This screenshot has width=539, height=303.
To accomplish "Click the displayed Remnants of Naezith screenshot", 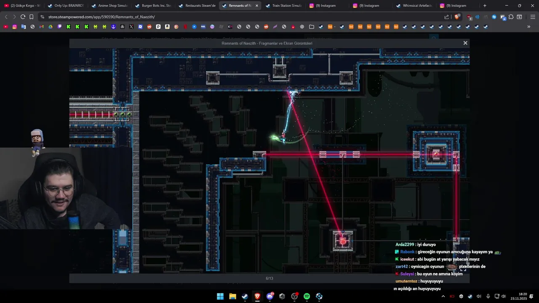I will (x=269, y=160).
